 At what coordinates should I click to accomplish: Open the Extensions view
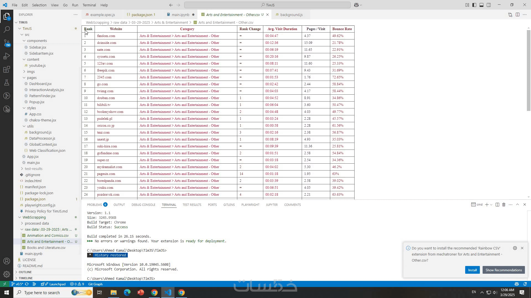pos(7,70)
